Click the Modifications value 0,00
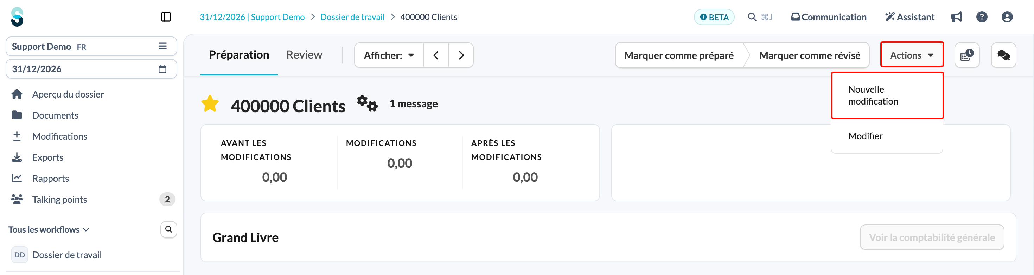 400,163
